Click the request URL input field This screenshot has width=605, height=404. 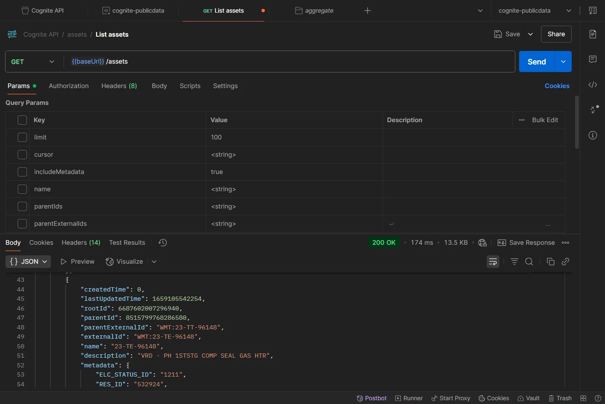click(x=295, y=62)
